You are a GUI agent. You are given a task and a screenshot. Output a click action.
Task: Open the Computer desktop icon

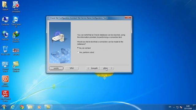coord(5,21)
